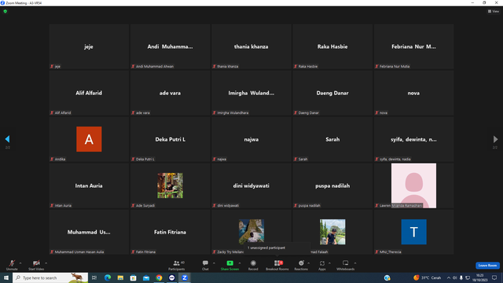The width and height of the screenshot is (503, 283).
Task: Click Deka Putri L participant tile
Action: [x=170, y=139]
